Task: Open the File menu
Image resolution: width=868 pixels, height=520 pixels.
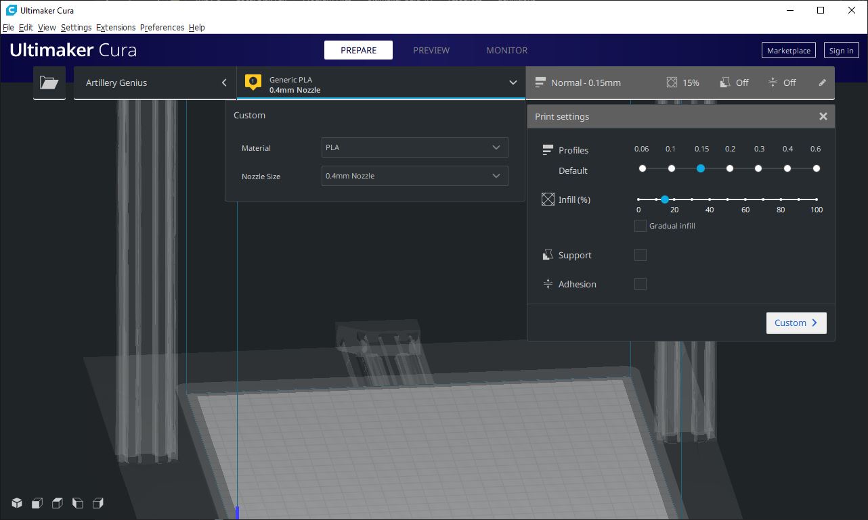Action: click(x=8, y=28)
